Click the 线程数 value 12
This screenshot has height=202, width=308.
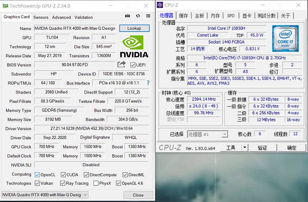[x=295, y=134]
